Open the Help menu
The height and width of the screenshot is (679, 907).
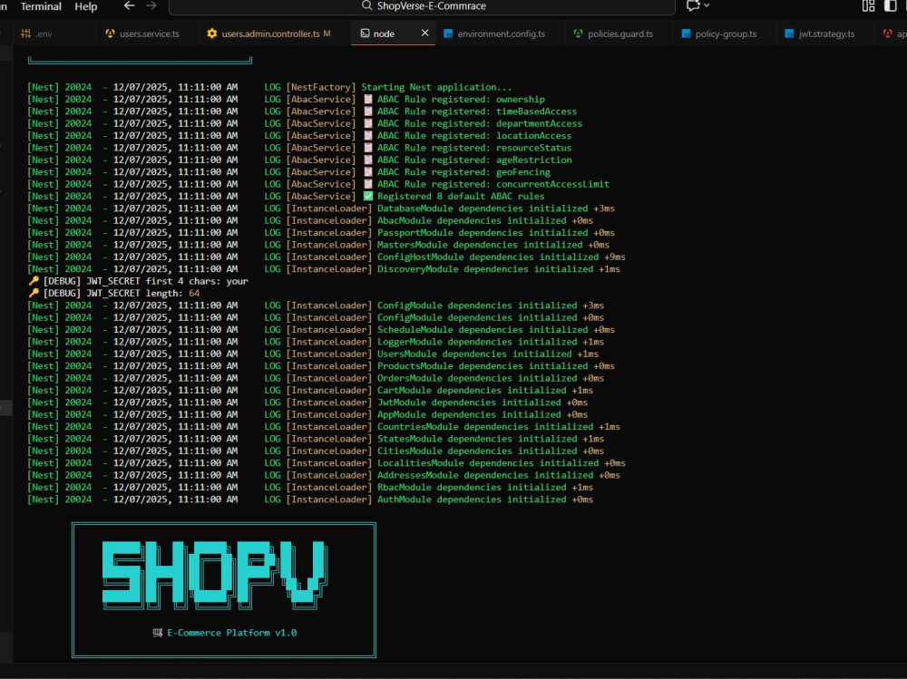[85, 6]
